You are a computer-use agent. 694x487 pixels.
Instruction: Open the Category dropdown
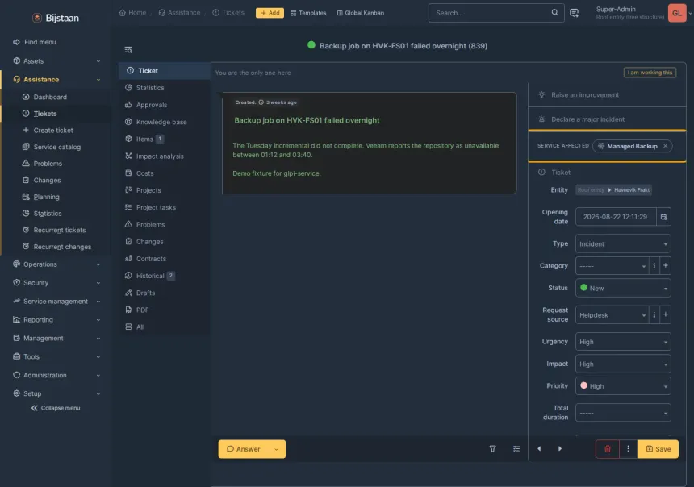(x=612, y=266)
